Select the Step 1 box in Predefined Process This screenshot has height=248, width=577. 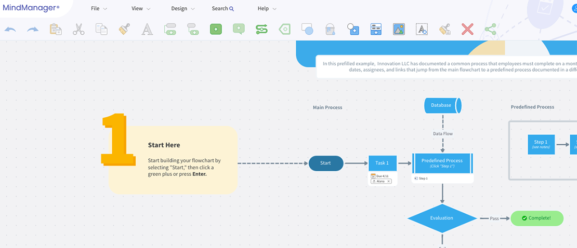[541, 144]
